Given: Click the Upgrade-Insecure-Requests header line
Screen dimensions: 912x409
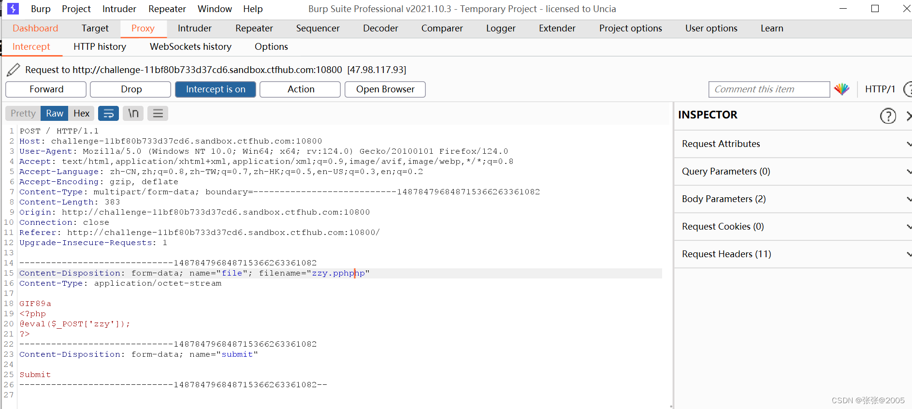Looking at the screenshot, I should [93, 243].
